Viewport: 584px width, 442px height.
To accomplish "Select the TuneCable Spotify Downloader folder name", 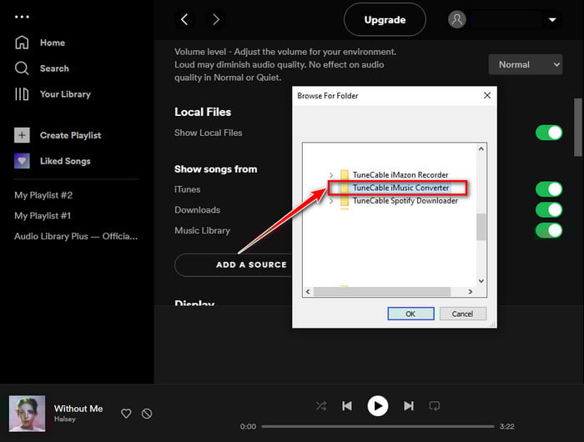I will 405,201.
